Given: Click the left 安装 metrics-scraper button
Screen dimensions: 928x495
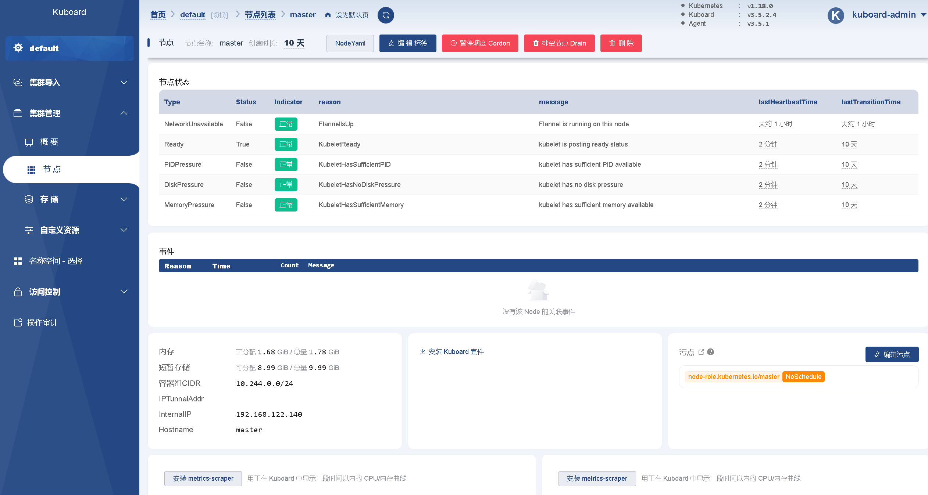Looking at the screenshot, I should pos(203,478).
